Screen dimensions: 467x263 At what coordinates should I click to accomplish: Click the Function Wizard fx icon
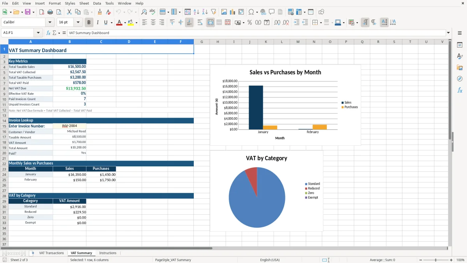pos(48,33)
